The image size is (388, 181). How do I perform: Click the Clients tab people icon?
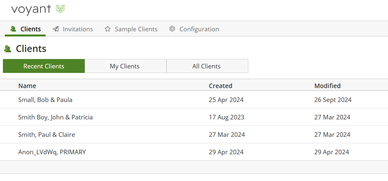coord(13,29)
